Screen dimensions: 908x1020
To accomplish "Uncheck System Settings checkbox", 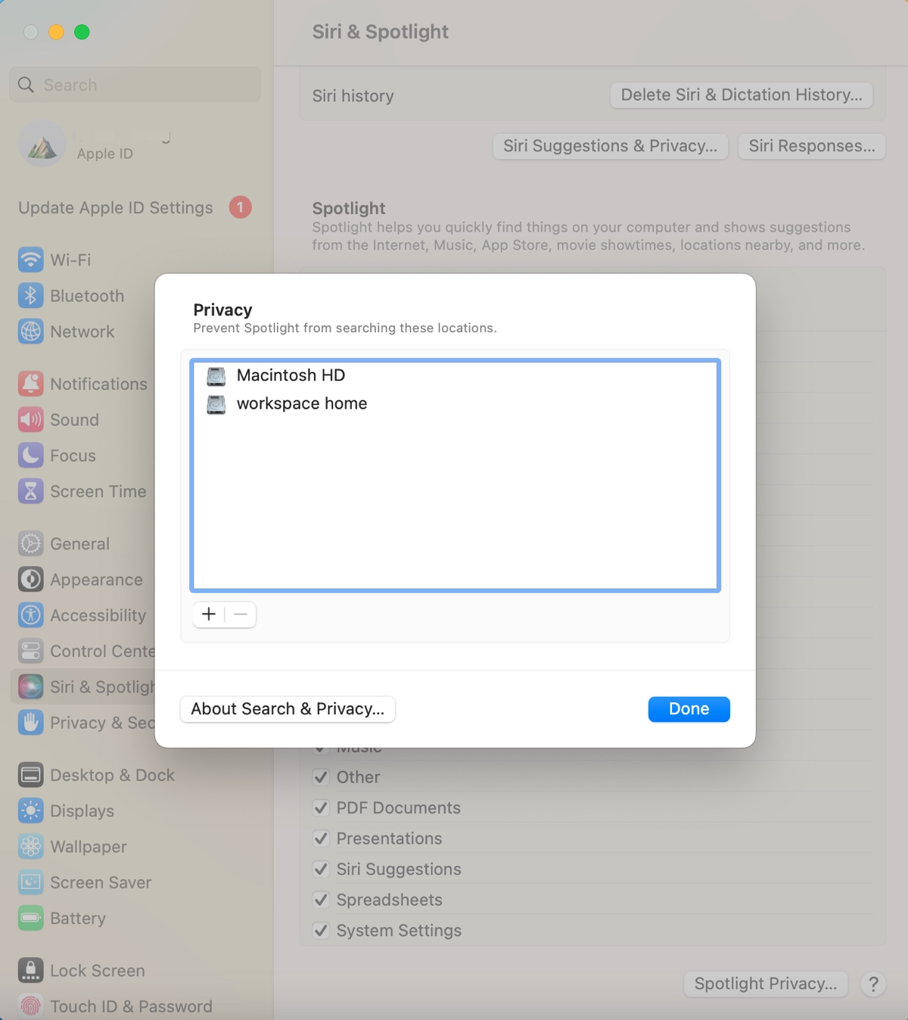I will 321,930.
